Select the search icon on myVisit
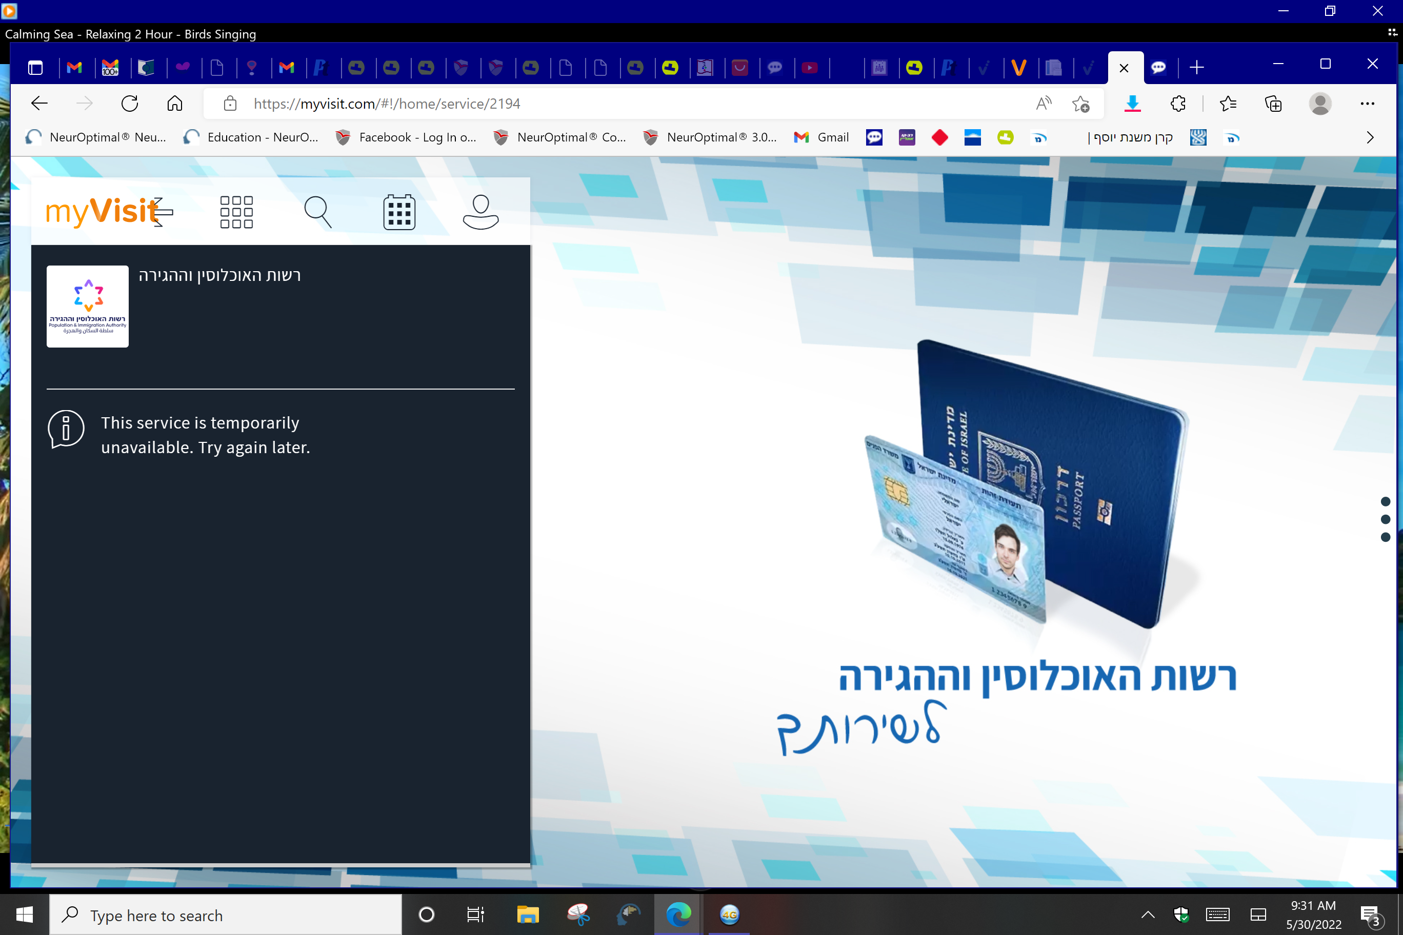 point(318,211)
